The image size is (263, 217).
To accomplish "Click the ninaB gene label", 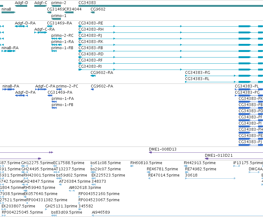I will click(6, 9).
